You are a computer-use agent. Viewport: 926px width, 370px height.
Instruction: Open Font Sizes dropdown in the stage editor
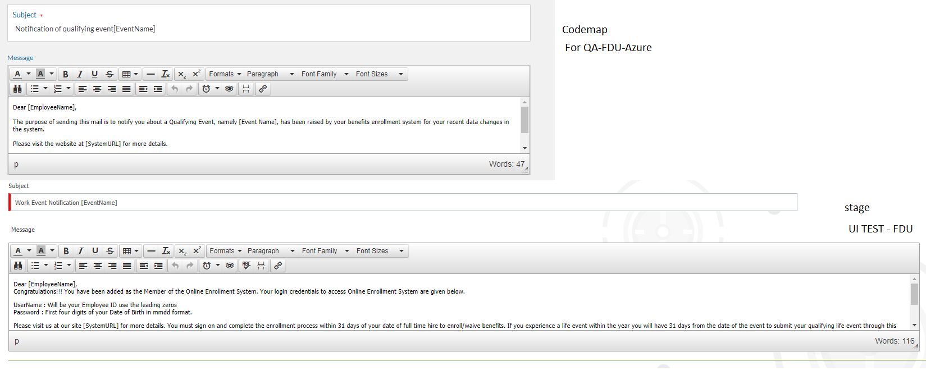click(x=380, y=251)
